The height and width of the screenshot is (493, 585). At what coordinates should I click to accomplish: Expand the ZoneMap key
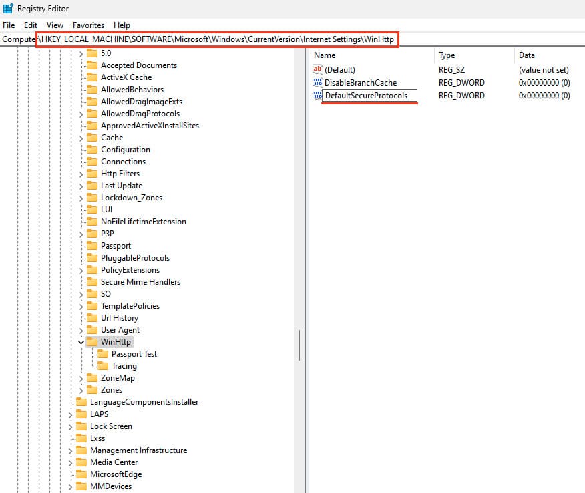81,378
